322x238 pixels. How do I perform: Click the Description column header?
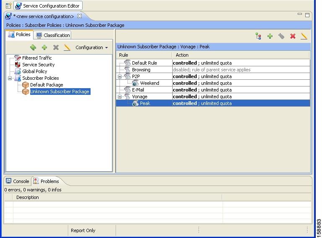point(28,197)
